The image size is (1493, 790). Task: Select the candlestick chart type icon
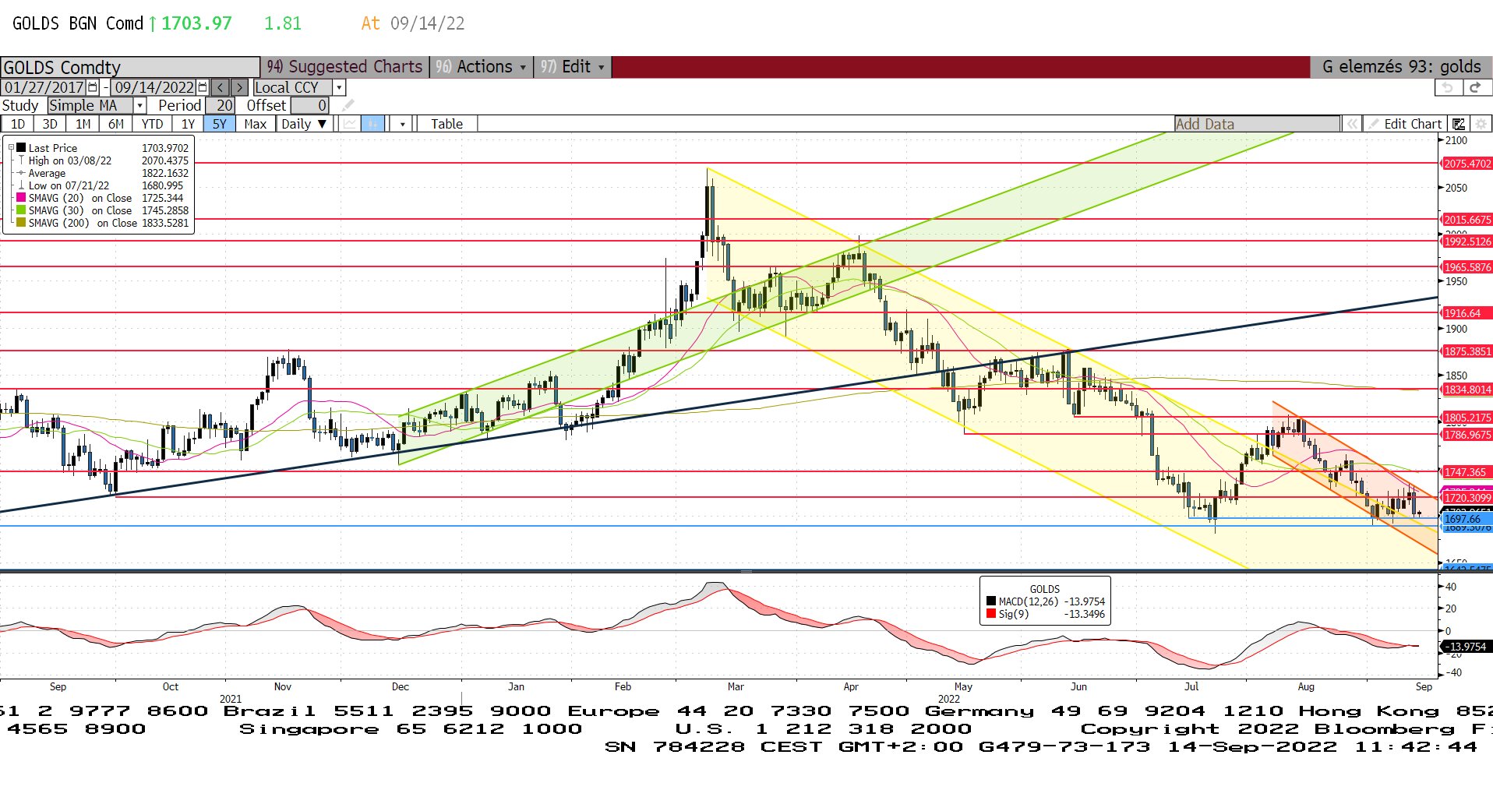(x=373, y=124)
